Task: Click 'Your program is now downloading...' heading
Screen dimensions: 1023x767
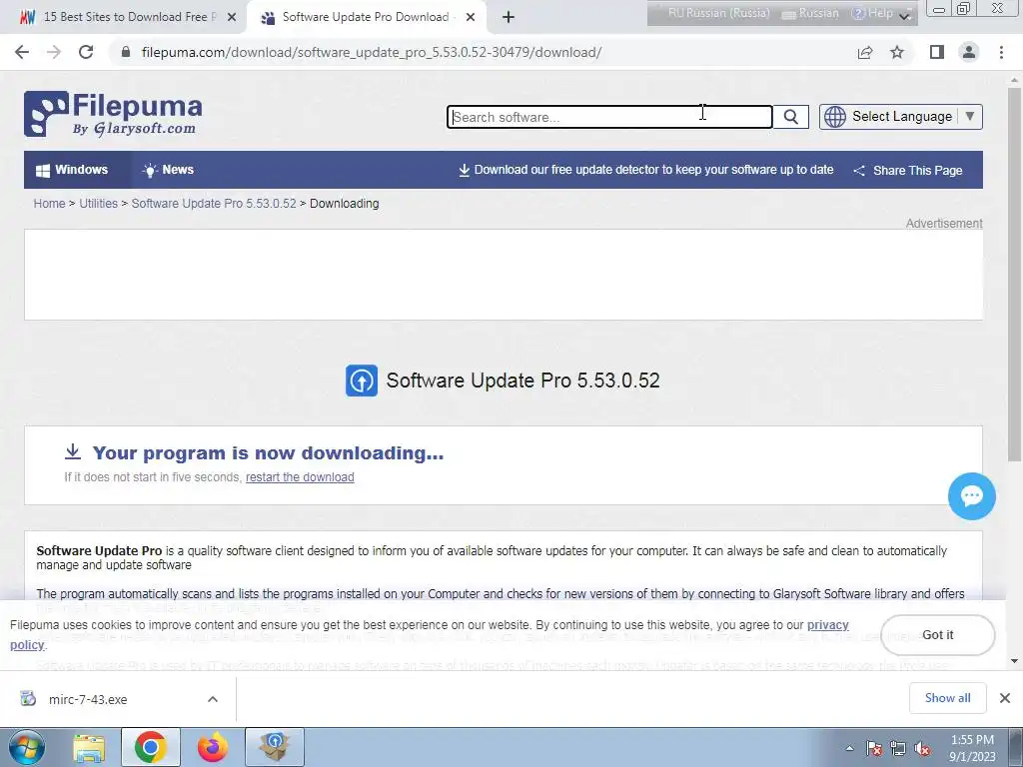Action: pyautogui.click(x=268, y=452)
